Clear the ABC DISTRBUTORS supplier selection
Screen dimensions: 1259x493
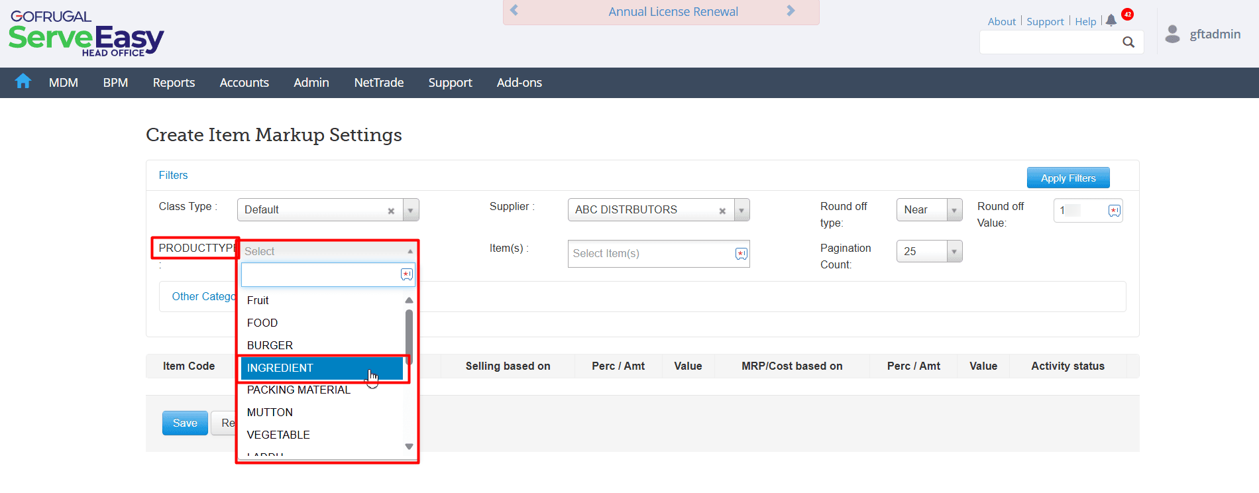coord(722,211)
